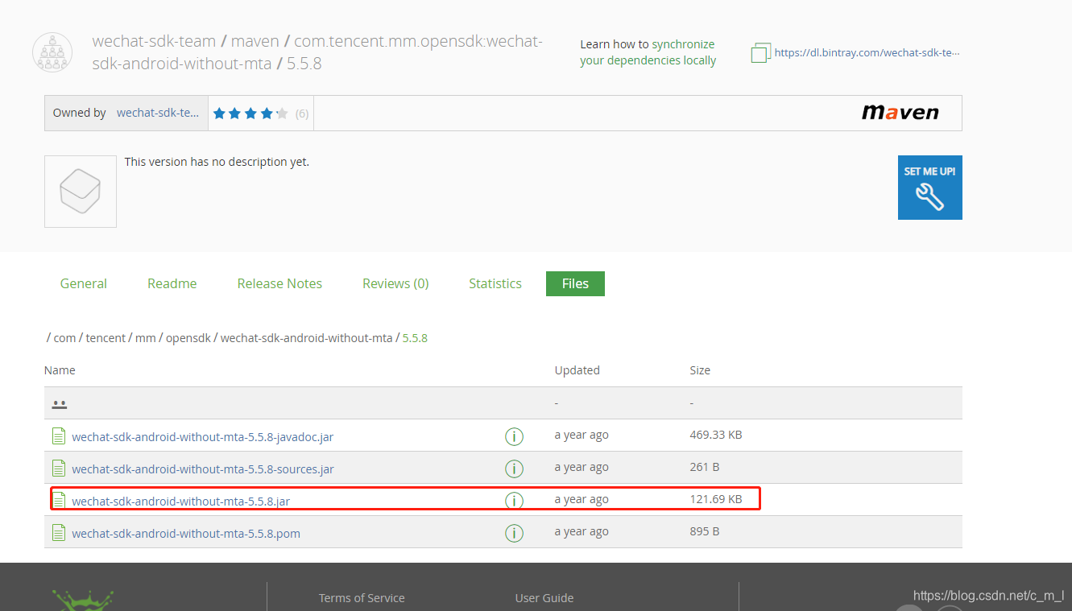This screenshot has height=611, width=1072.
Task: Click the 5.5.8 breadcrumb version
Action: pyautogui.click(x=415, y=338)
